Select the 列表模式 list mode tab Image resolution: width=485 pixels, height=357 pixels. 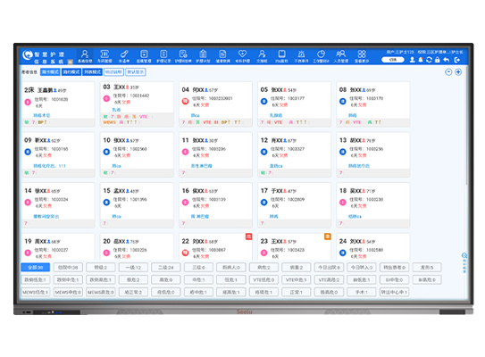92,72
